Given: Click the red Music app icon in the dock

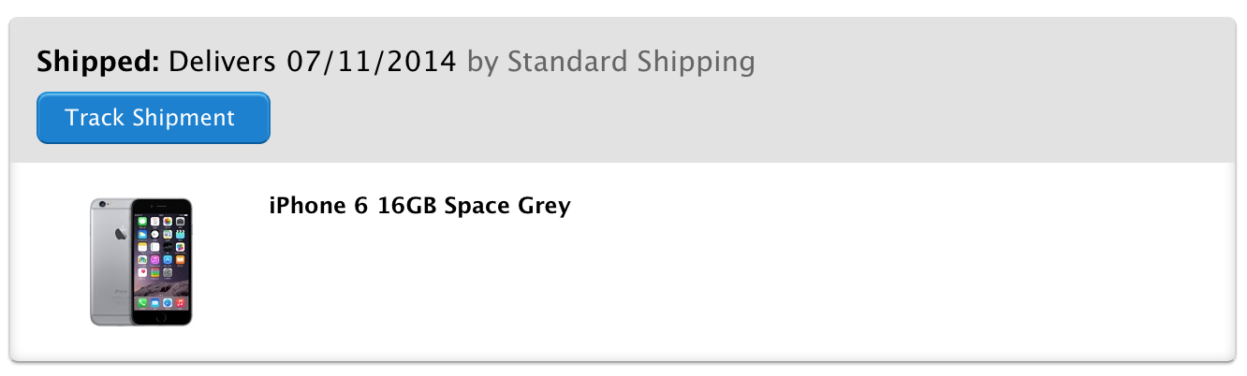Looking at the screenshot, I should tap(180, 303).
